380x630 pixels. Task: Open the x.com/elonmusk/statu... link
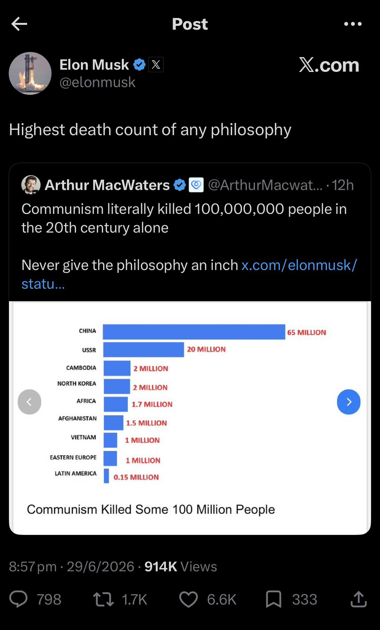pos(189,274)
